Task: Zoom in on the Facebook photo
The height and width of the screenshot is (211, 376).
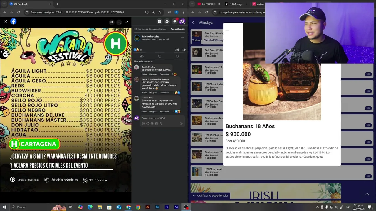Action: (x=112, y=22)
